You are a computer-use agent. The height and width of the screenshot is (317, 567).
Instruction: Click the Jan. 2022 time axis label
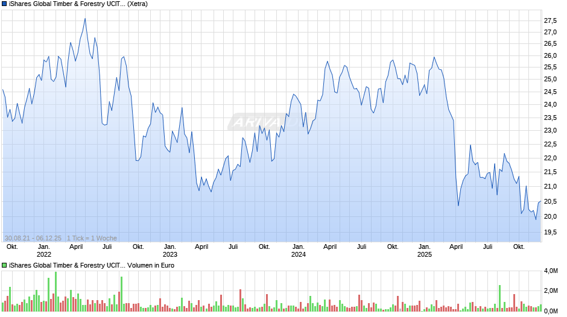44,251
